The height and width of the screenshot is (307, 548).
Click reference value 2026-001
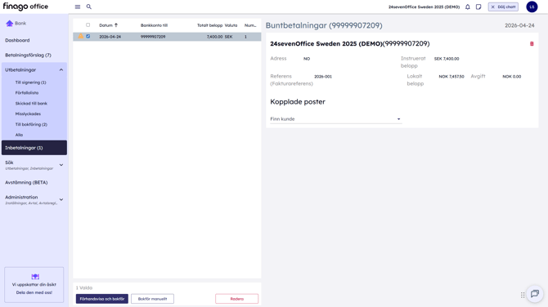click(x=323, y=77)
